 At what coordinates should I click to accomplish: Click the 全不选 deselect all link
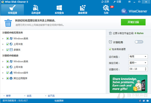(x=51, y=96)
